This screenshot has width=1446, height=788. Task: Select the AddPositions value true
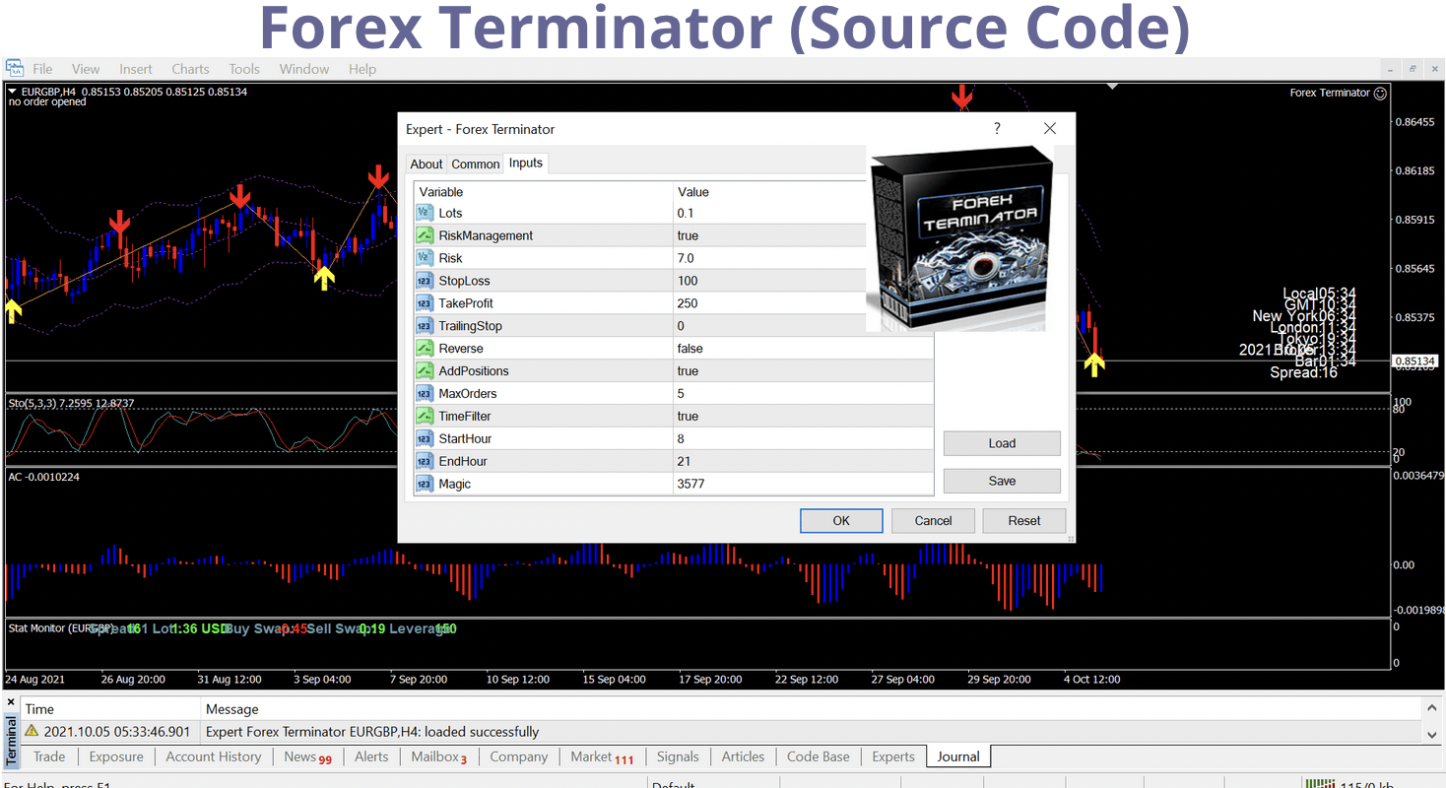tap(688, 371)
